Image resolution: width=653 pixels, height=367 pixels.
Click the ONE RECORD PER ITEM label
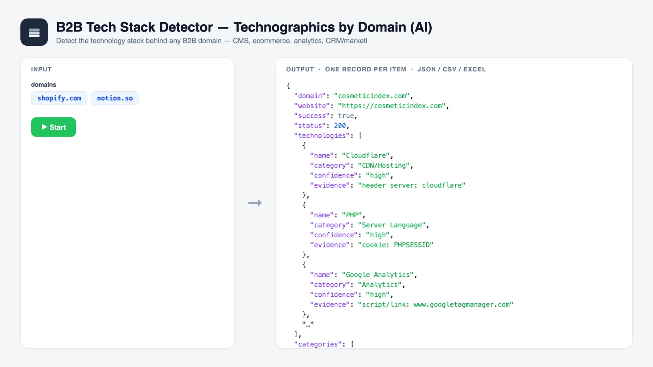[366, 69]
